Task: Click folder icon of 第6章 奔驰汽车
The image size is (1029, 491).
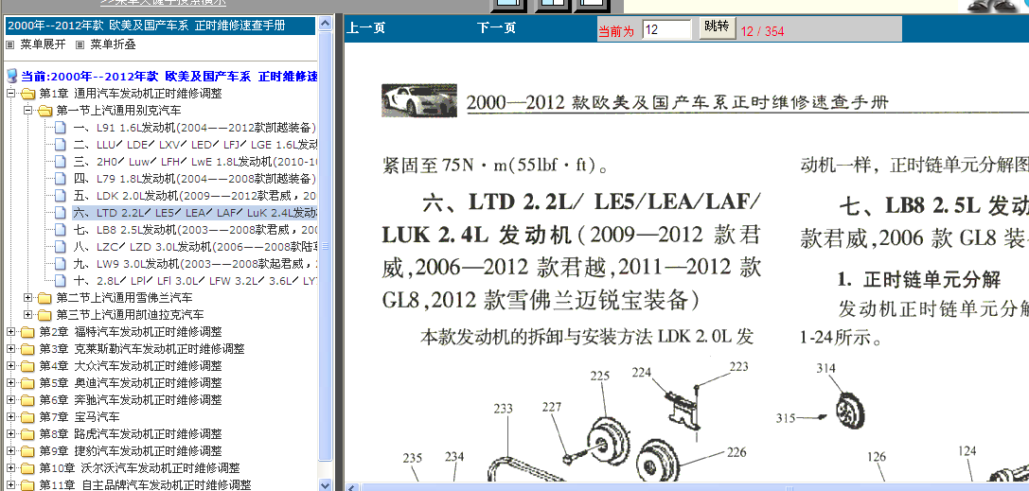Action: click(27, 400)
